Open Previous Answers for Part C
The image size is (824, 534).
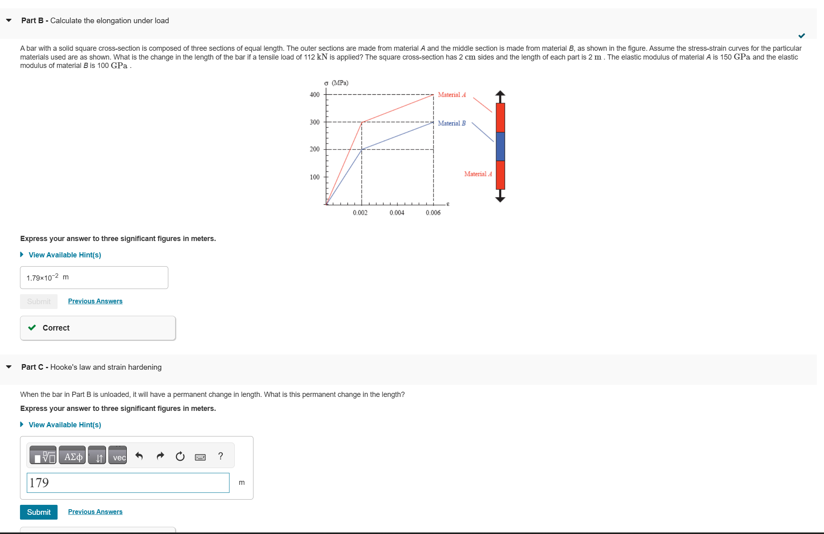coord(95,512)
